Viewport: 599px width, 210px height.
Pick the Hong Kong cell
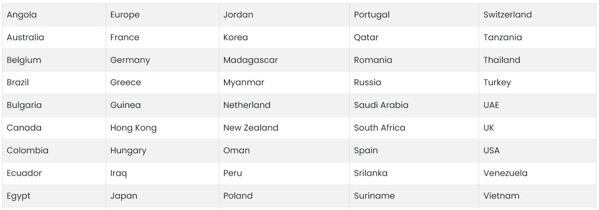click(133, 128)
